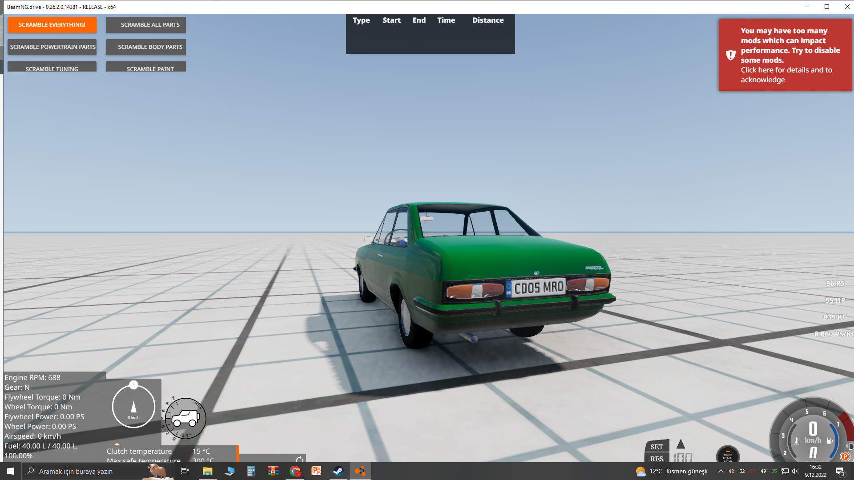Acknowledge the too-many-mods warning notification

[x=786, y=55]
